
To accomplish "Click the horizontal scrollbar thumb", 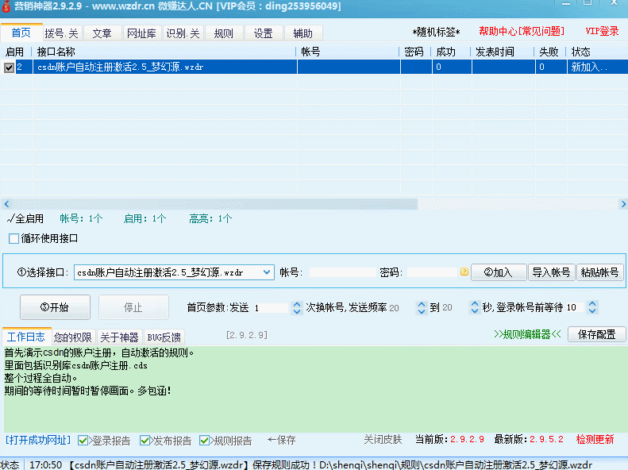I will 214,204.
